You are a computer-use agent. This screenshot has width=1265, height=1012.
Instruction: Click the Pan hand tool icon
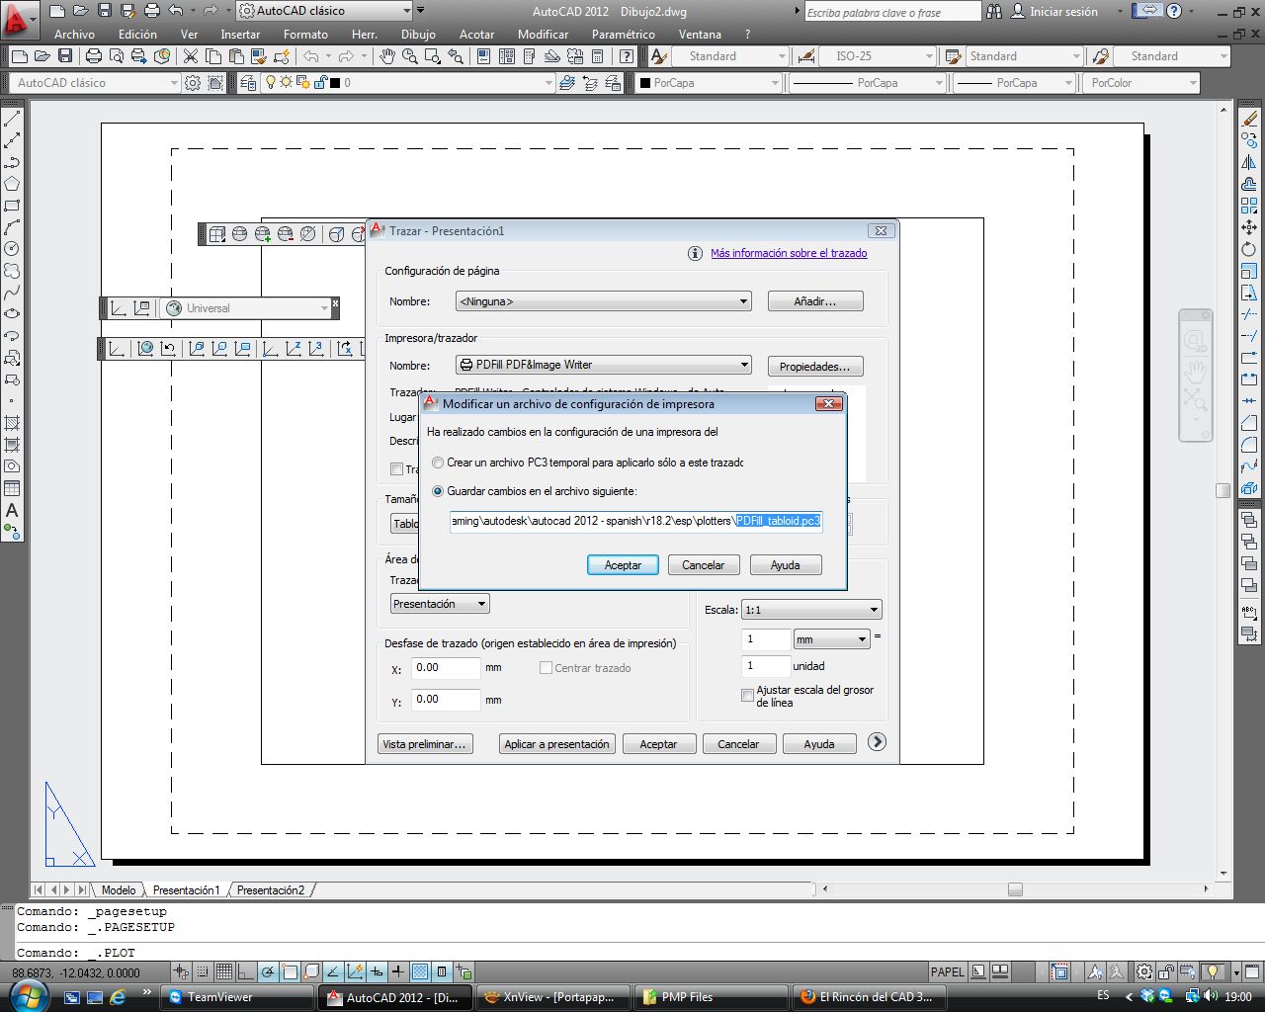click(x=387, y=56)
